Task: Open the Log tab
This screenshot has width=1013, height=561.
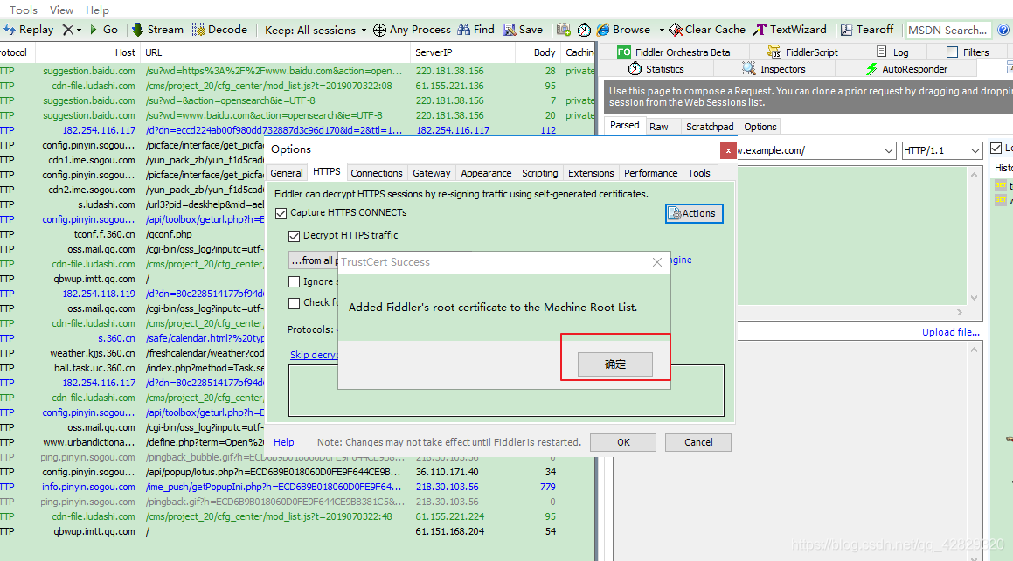Action: coord(892,52)
